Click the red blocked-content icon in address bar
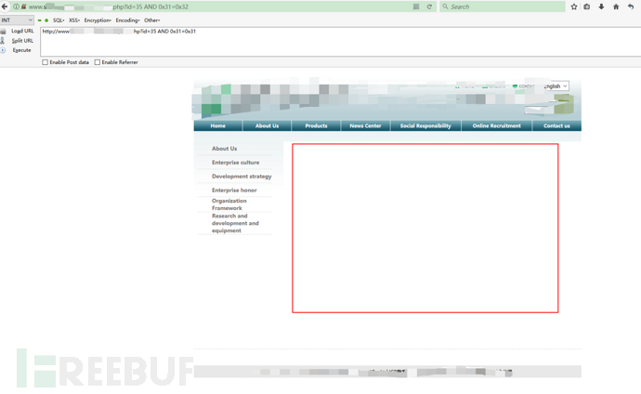 (x=24, y=7)
